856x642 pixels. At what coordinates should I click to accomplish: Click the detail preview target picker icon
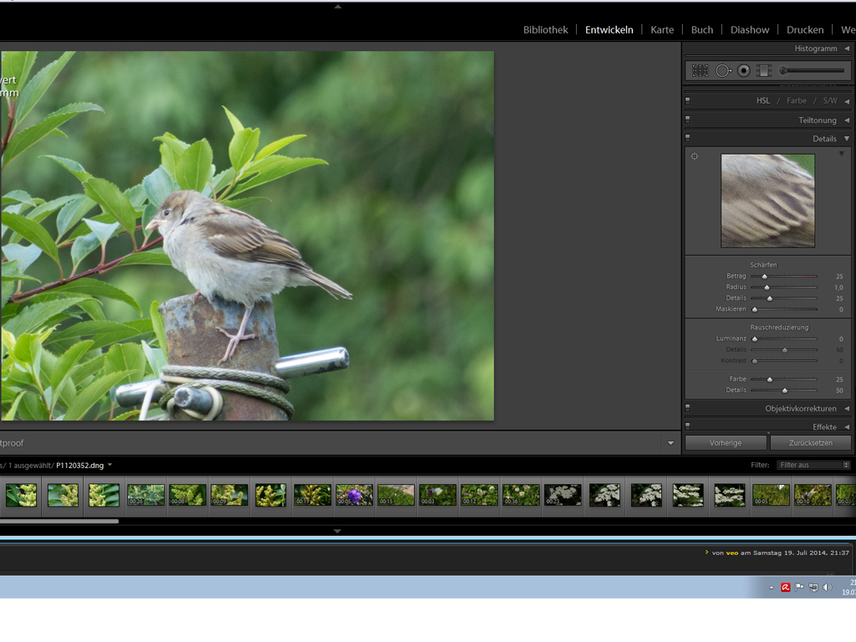(694, 156)
